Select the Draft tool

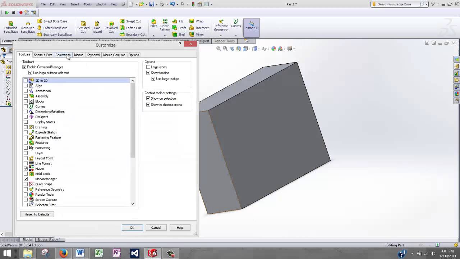point(179,28)
